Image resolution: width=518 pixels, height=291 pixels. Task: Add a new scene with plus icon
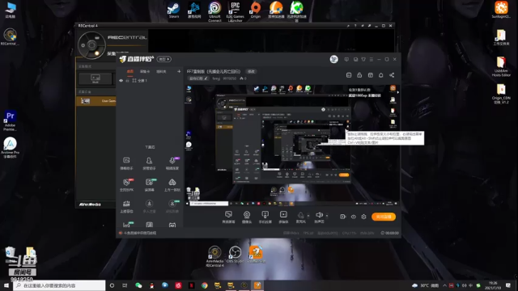[x=179, y=71]
